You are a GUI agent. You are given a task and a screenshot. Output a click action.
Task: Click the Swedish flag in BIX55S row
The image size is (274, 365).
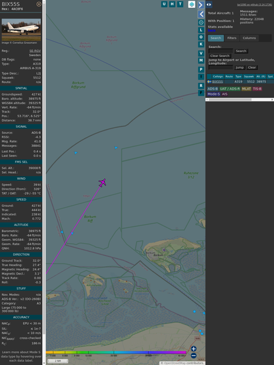(209, 82)
